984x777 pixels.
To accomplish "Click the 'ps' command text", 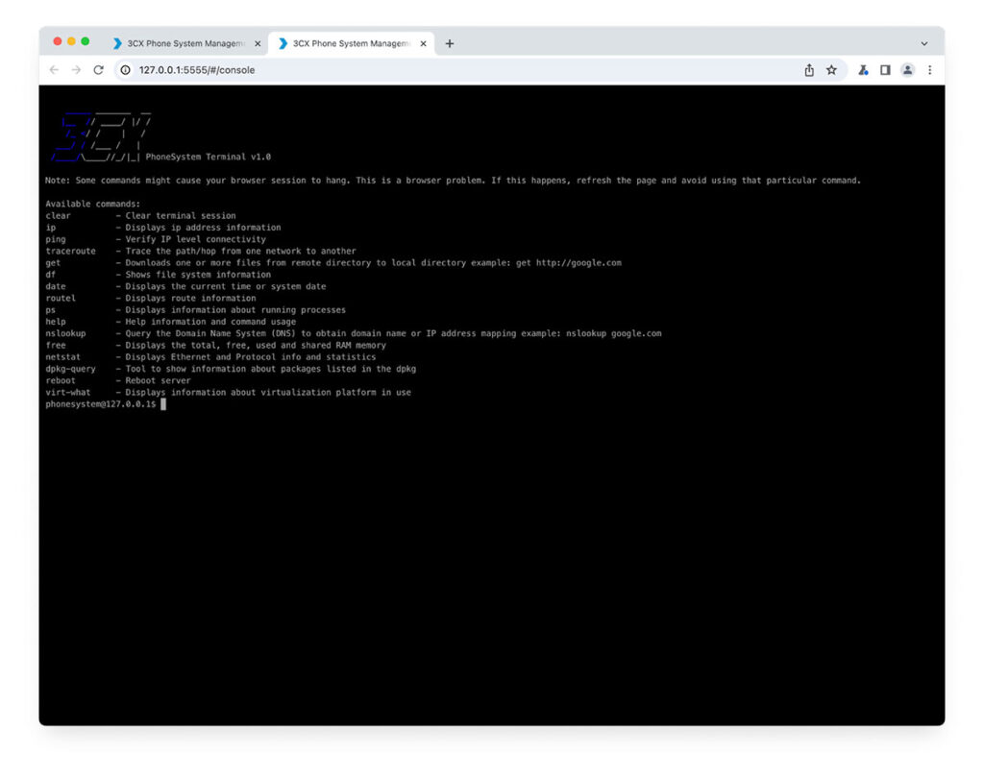I will tap(50, 310).
